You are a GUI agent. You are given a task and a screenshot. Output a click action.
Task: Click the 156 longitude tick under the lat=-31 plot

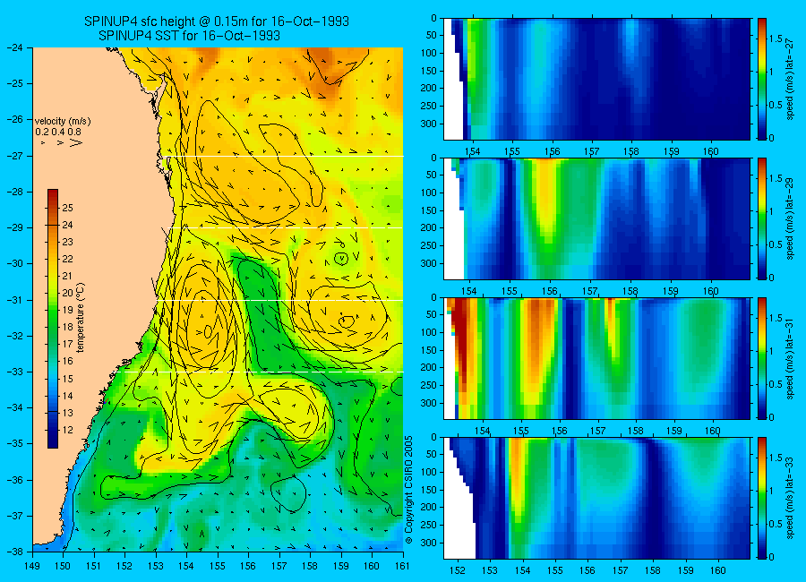pyautogui.click(x=559, y=431)
